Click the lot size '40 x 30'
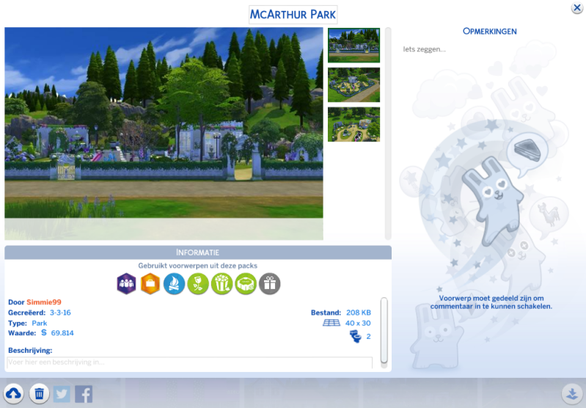The height and width of the screenshot is (408, 586). [x=358, y=323]
